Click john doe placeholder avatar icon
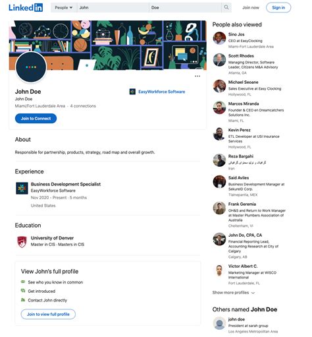312x337 pixels. [x=219, y=323]
